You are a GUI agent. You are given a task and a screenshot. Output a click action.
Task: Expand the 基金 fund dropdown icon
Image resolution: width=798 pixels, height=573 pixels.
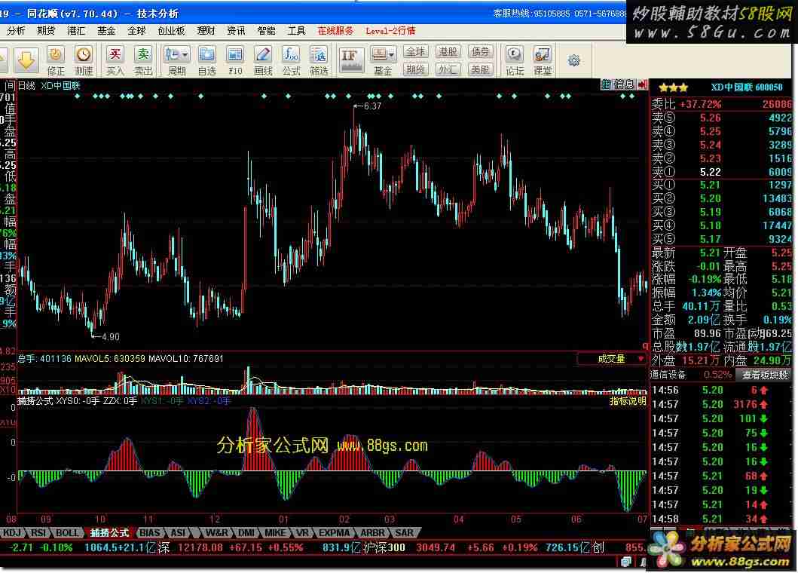tap(383, 60)
